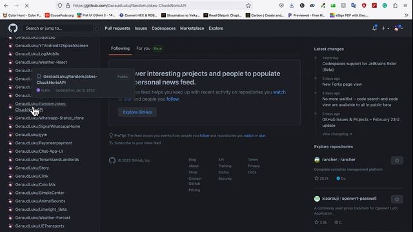Open GeraudLuku/YTAndroid12SplashScreen repository
The height and width of the screenshot is (232, 413).
click(x=52, y=46)
